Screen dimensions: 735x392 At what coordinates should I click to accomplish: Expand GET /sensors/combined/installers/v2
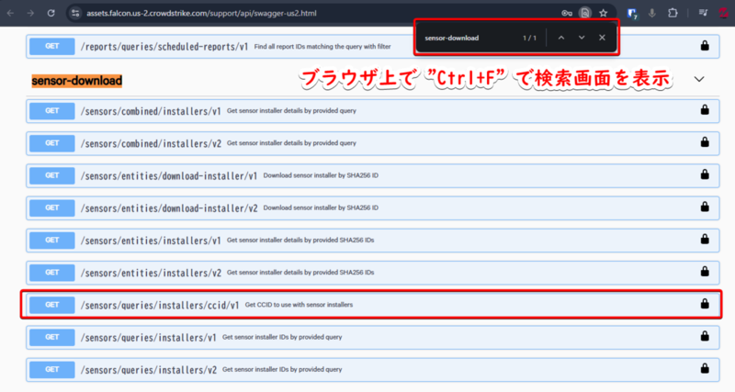(x=373, y=143)
